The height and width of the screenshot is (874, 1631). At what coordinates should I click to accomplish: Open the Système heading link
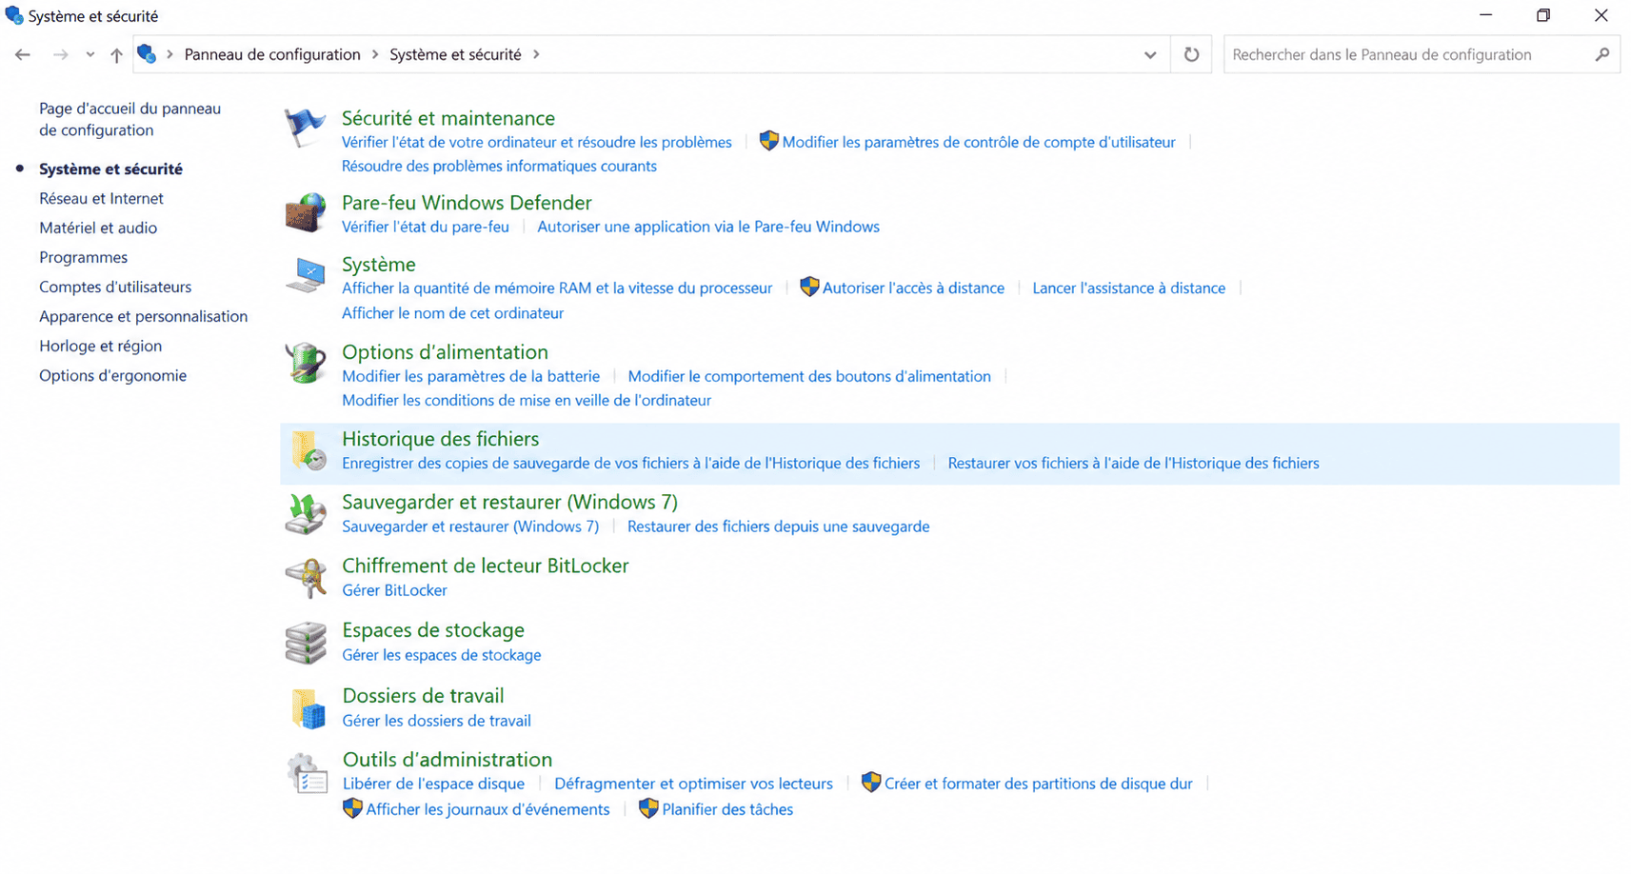click(x=379, y=265)
